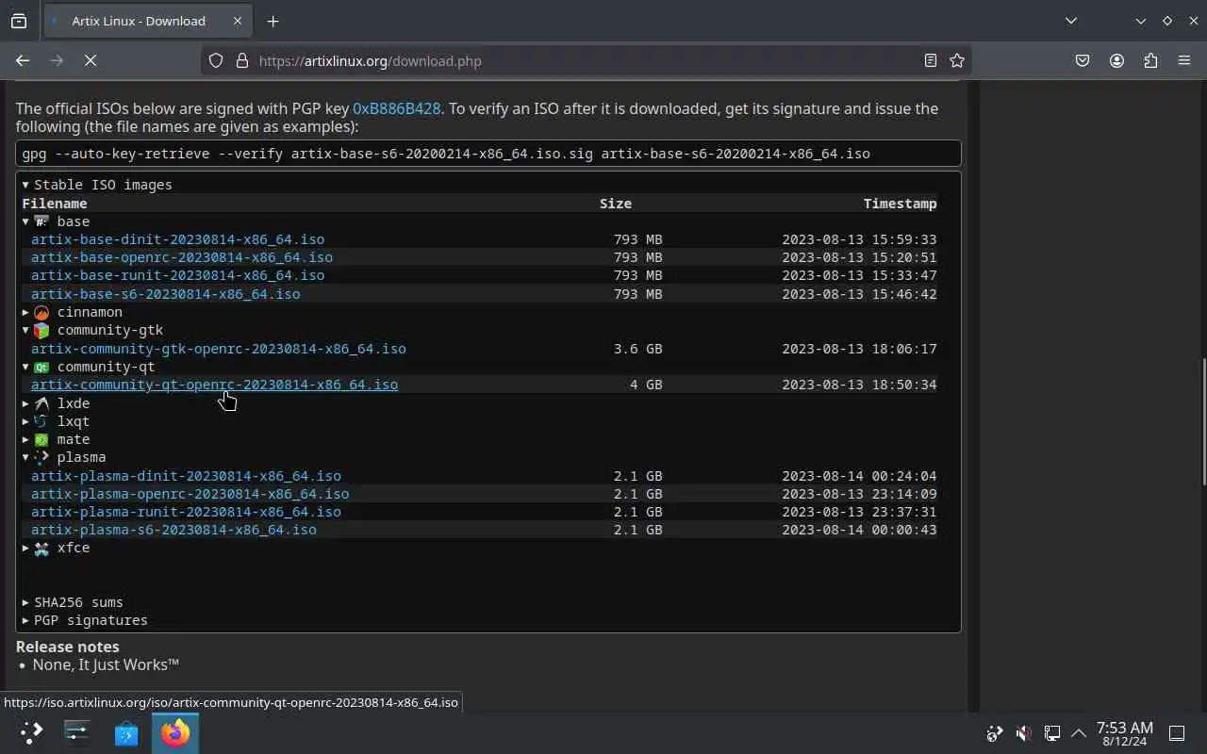Click the gpg verify command text box
The height and width of the screenshot is (754, 1207).
coord(488,154)
